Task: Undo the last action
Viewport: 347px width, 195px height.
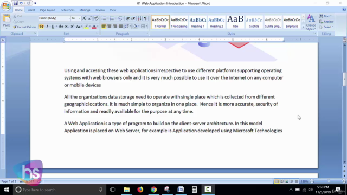Action: (x=21, y=3)
